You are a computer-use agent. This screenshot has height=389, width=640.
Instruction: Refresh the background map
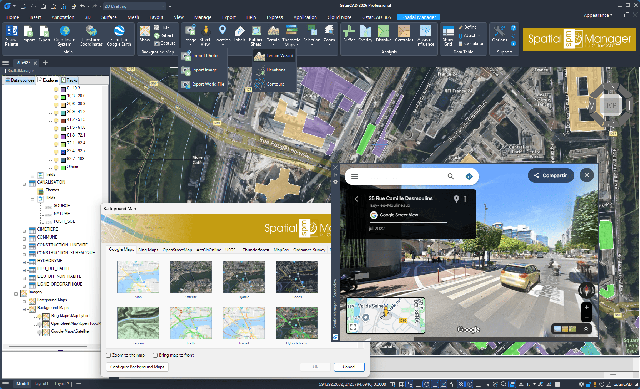pos(164,35)
